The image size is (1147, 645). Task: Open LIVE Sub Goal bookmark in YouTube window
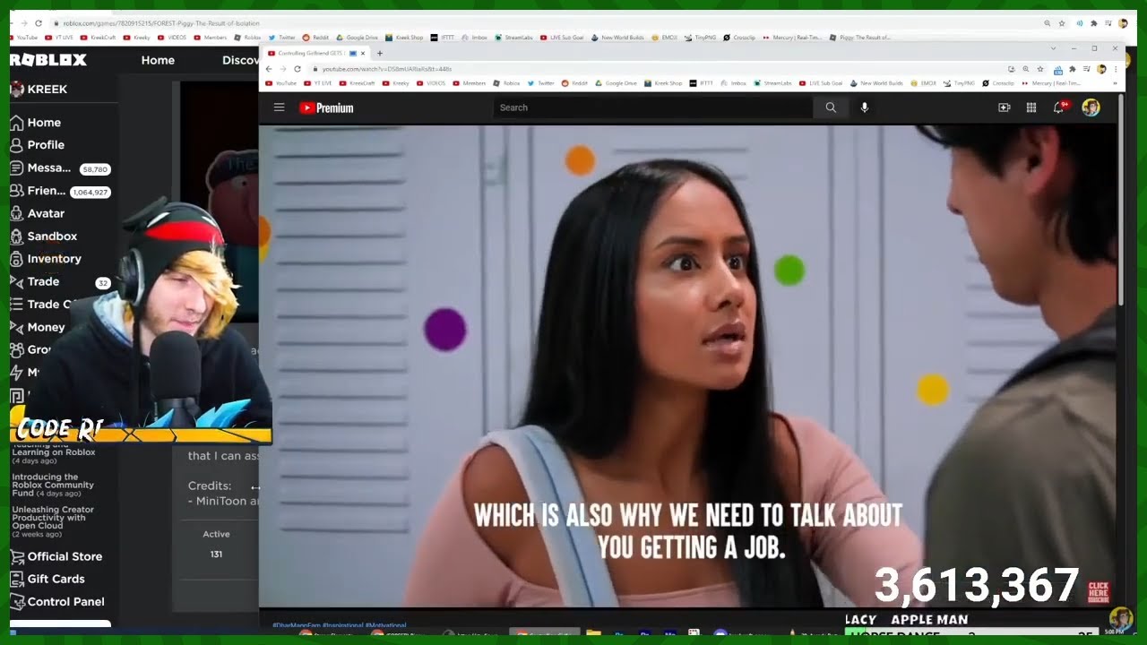(821, 83)
